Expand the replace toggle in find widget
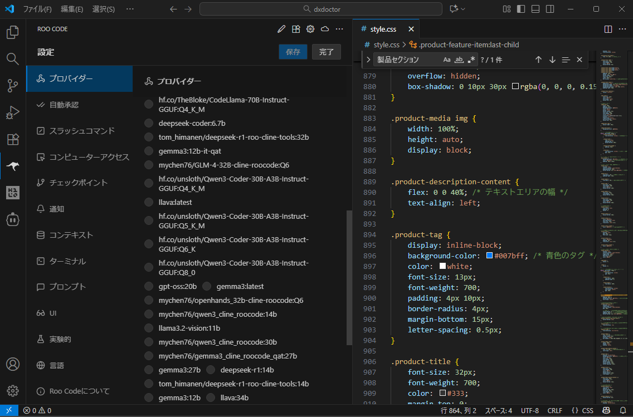 [368, 60]
